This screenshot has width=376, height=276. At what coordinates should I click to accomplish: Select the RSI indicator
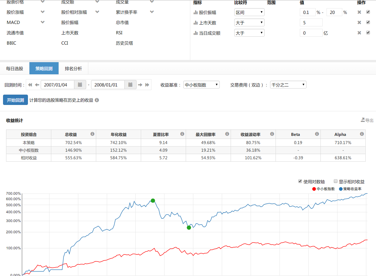point(119,33)
